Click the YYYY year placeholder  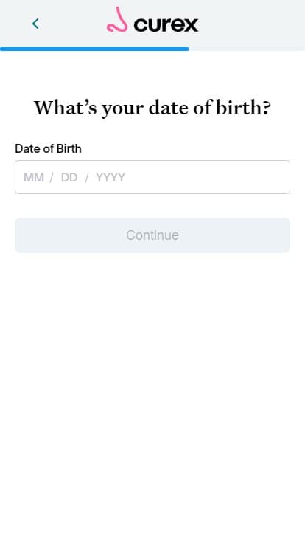point(111,178)
